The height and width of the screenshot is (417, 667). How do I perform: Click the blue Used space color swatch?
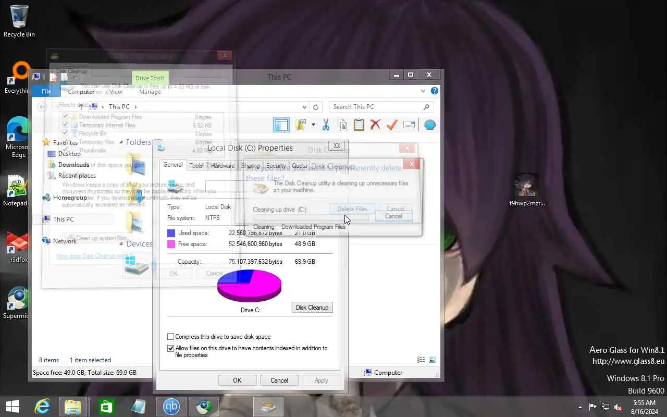171,233
